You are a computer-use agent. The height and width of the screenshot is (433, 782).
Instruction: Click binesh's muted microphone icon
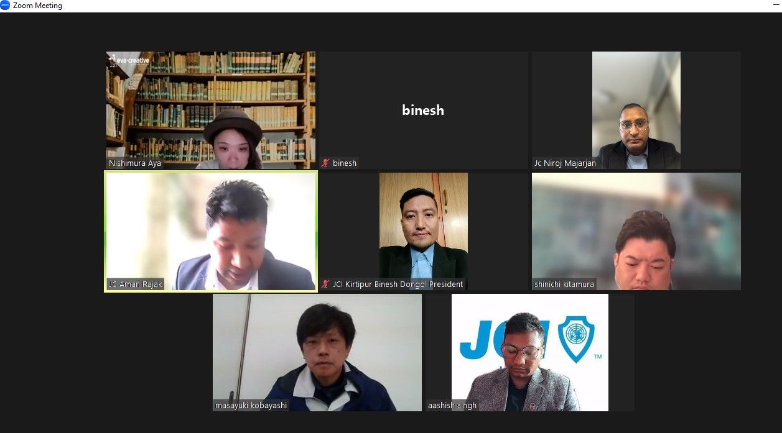tap(325, 163)
